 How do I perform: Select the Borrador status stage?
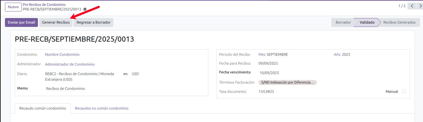coord(343,23)
